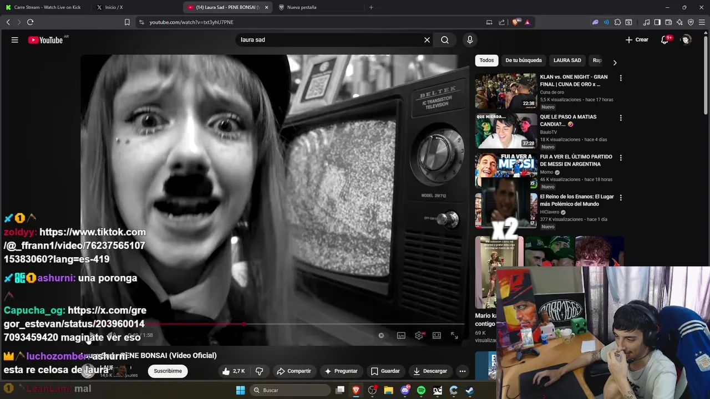Open the account avatar menu
The width and height of the screenshot is (710, 399).
coord(686,40)
